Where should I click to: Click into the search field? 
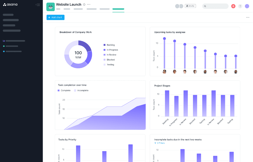(215, 6)
